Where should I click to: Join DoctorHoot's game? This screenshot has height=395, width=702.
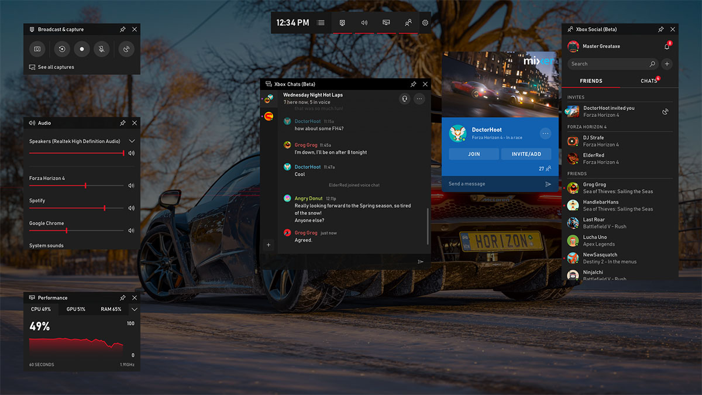coord(474,154)
